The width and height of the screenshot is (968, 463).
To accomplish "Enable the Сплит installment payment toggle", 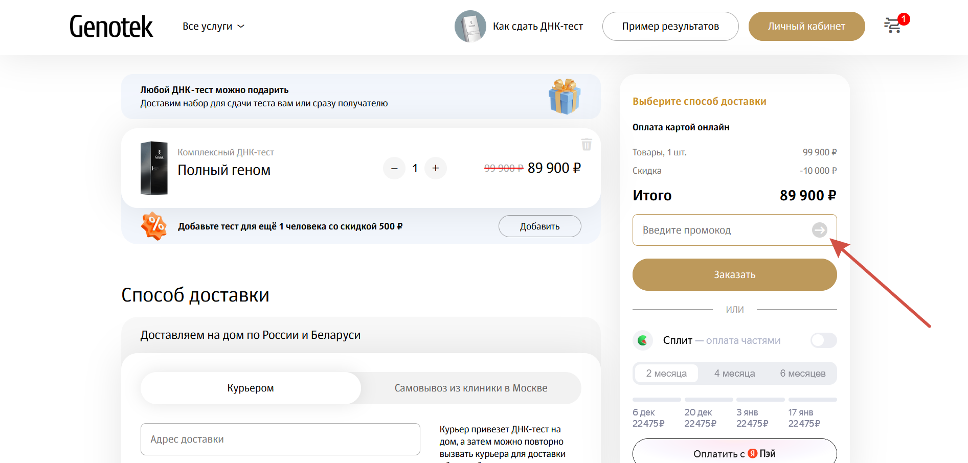I will [823, 340].
